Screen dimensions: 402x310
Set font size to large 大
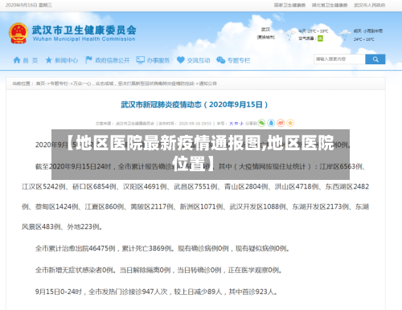pos(231,124)
